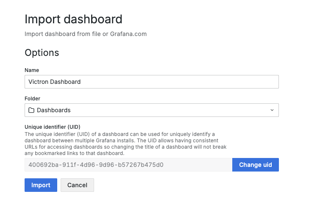Select the Dashboards text in folder picker
Screen dimensions: 309x216
tap(53, 110)
